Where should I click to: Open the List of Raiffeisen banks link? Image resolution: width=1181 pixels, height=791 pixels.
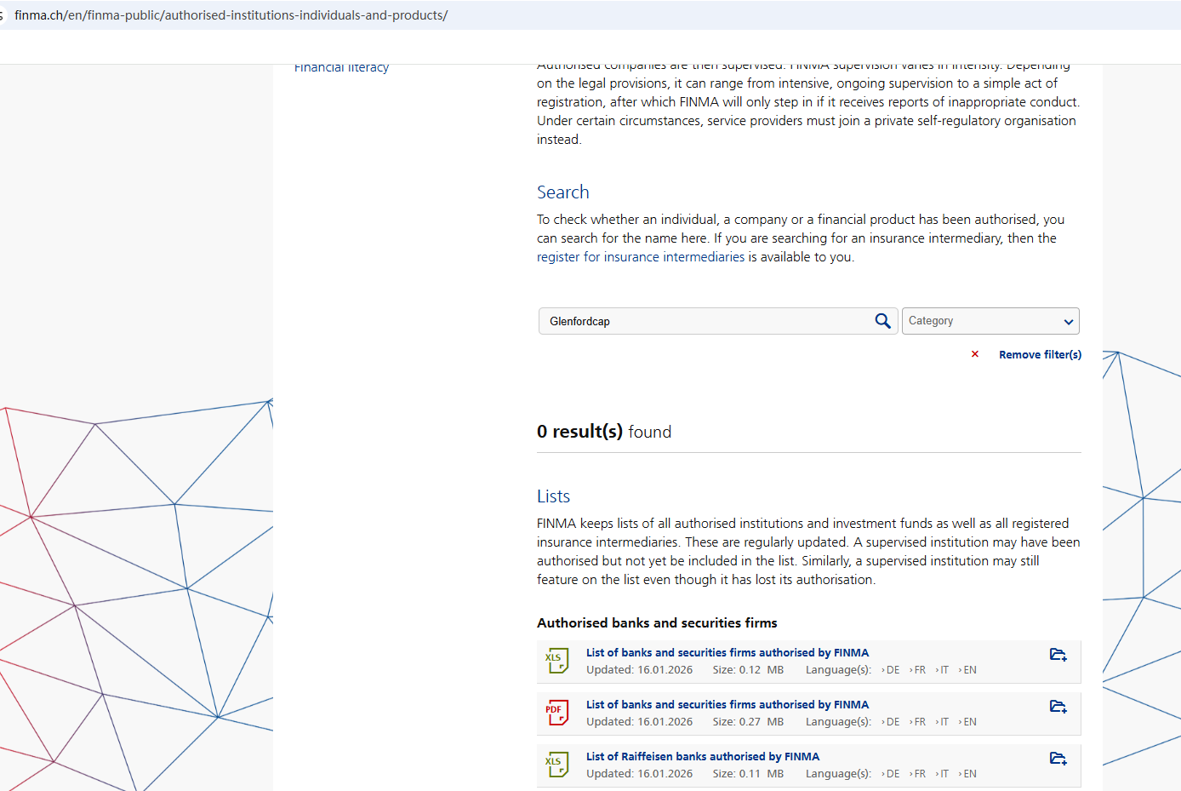click(703, 756)
